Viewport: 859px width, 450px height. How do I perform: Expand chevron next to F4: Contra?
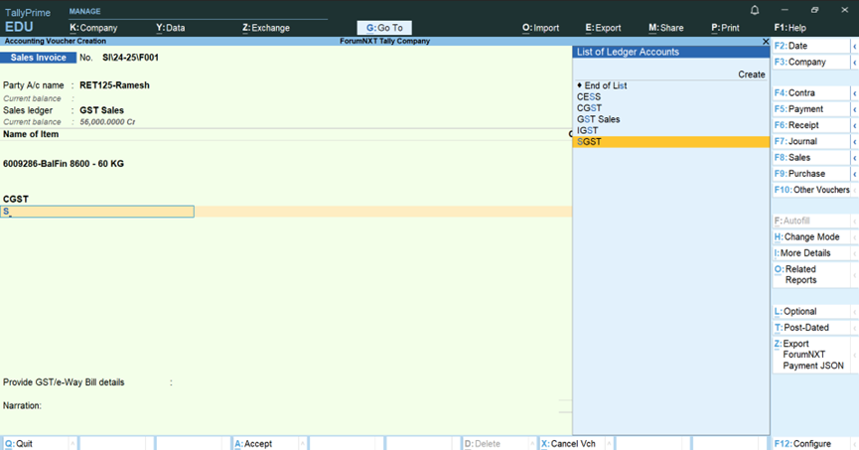pos(855,93)
